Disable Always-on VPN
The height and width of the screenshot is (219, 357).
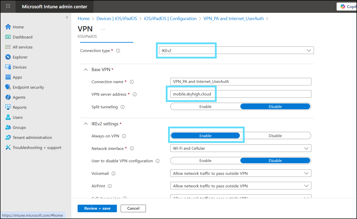(275, 136)
